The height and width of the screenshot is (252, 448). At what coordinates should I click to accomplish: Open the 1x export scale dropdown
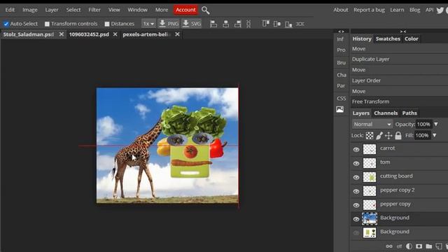[148, 24]
